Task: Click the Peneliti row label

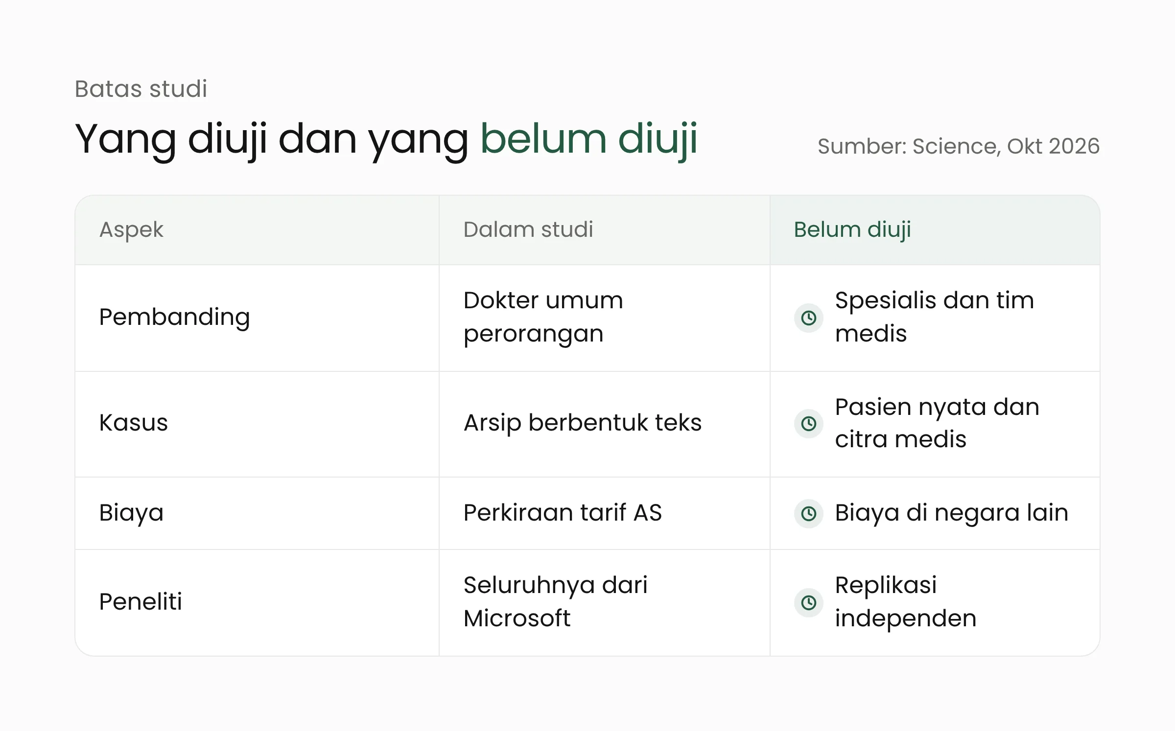Action: click(x=141, y=602)
